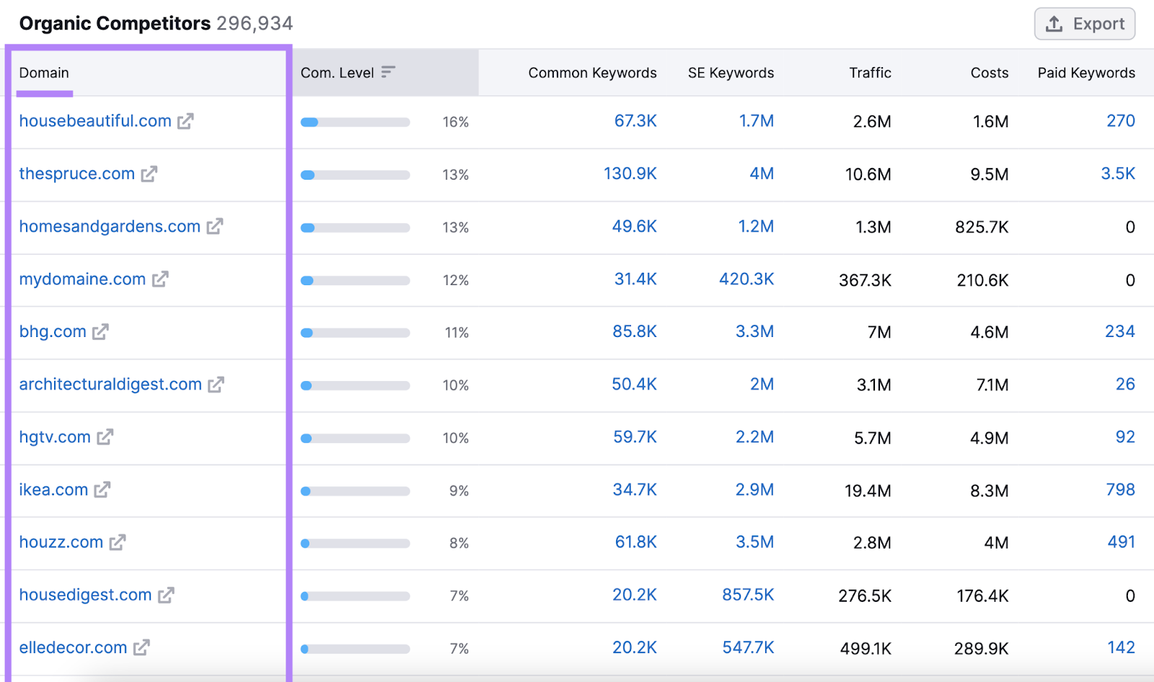Click mydomaine.com's competitive level progress bar
1154x682 pixels.
point(356,280)
